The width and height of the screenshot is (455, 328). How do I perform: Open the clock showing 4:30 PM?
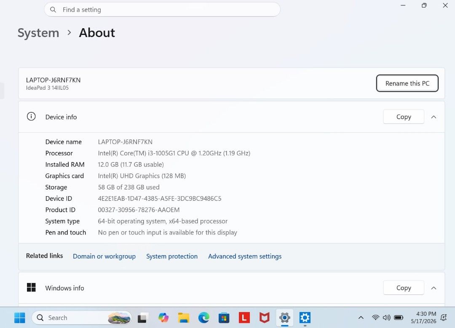point(423,317)
